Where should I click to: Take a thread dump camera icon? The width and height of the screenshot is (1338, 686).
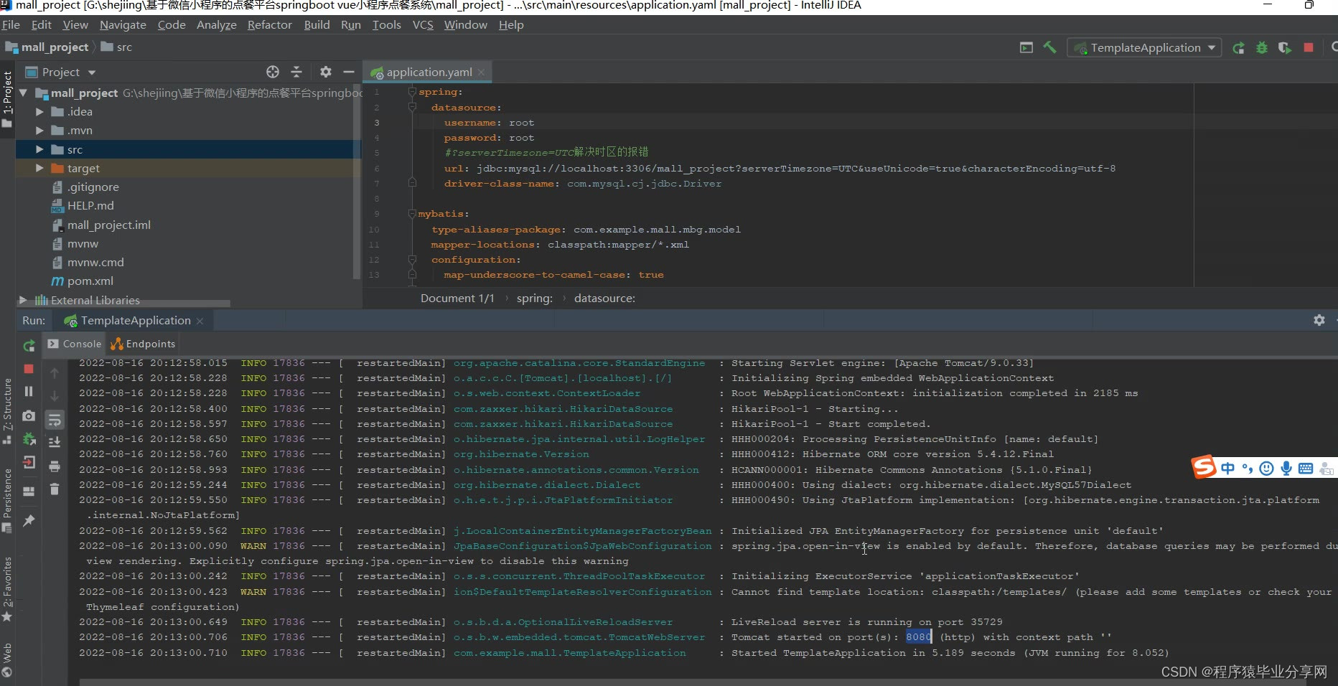tap(29, 415)
